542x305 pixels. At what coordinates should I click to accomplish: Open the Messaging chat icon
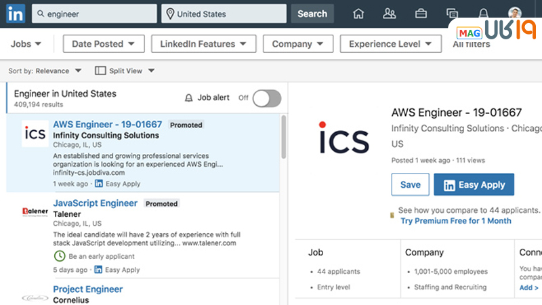tap(452, 14)
